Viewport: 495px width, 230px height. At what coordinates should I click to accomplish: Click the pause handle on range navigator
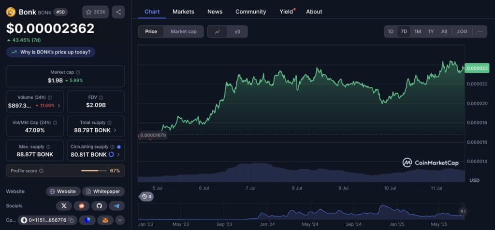pyautogui.click(x=463, y=211)
